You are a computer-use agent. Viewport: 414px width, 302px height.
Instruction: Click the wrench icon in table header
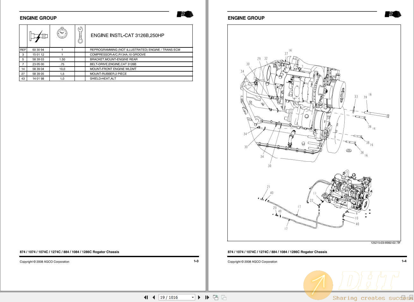(x=80, y=35)
